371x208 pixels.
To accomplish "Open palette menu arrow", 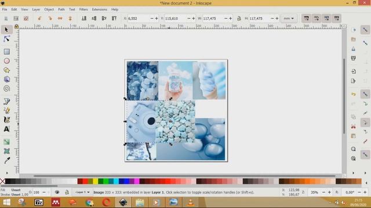I will click(x=366, y=183).
